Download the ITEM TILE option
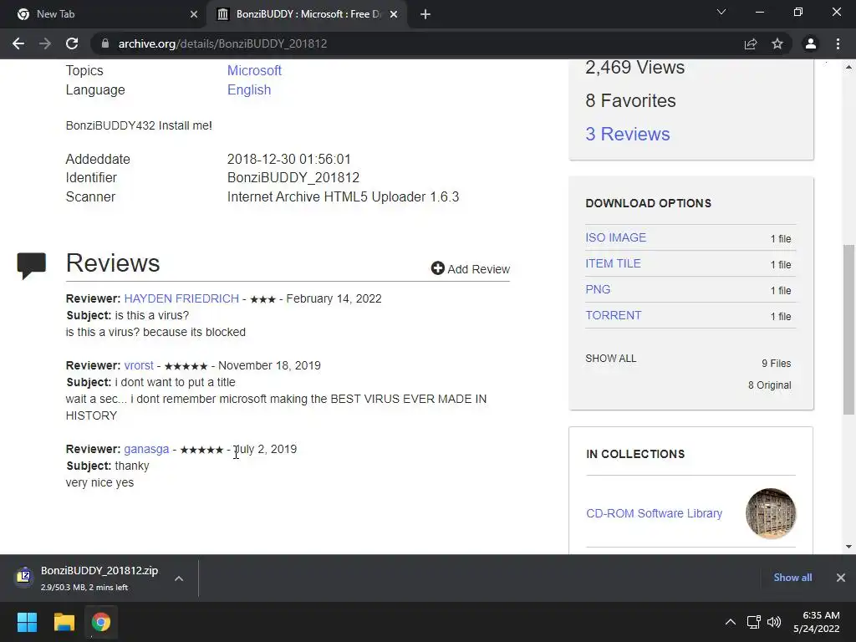Viewport: 856px width, 642px height. pyautogui.click(x=613, y=263)
